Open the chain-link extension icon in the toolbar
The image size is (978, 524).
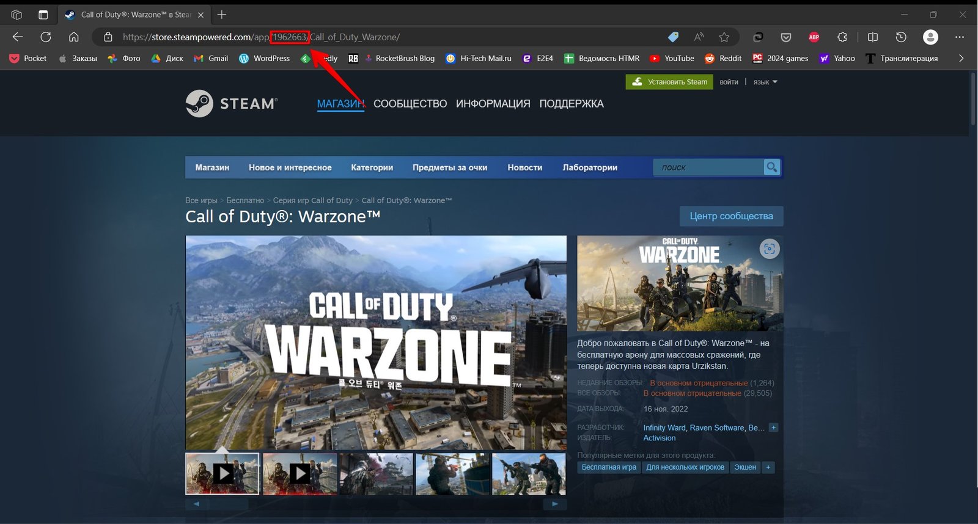tap(758, 37)
